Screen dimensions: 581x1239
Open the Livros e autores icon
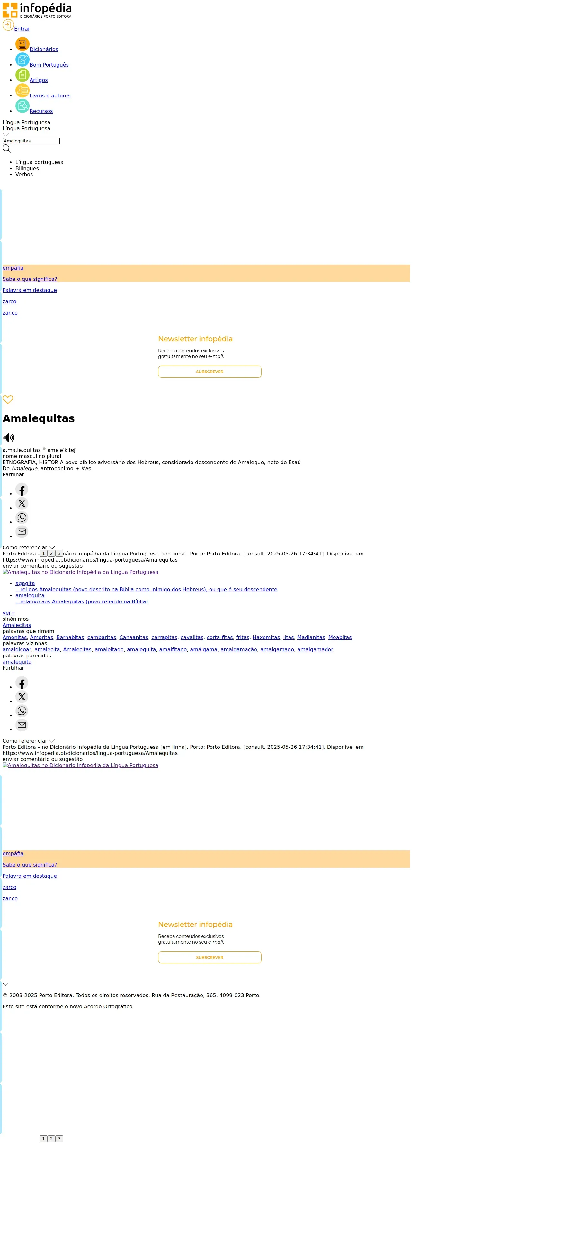(22, 90)
